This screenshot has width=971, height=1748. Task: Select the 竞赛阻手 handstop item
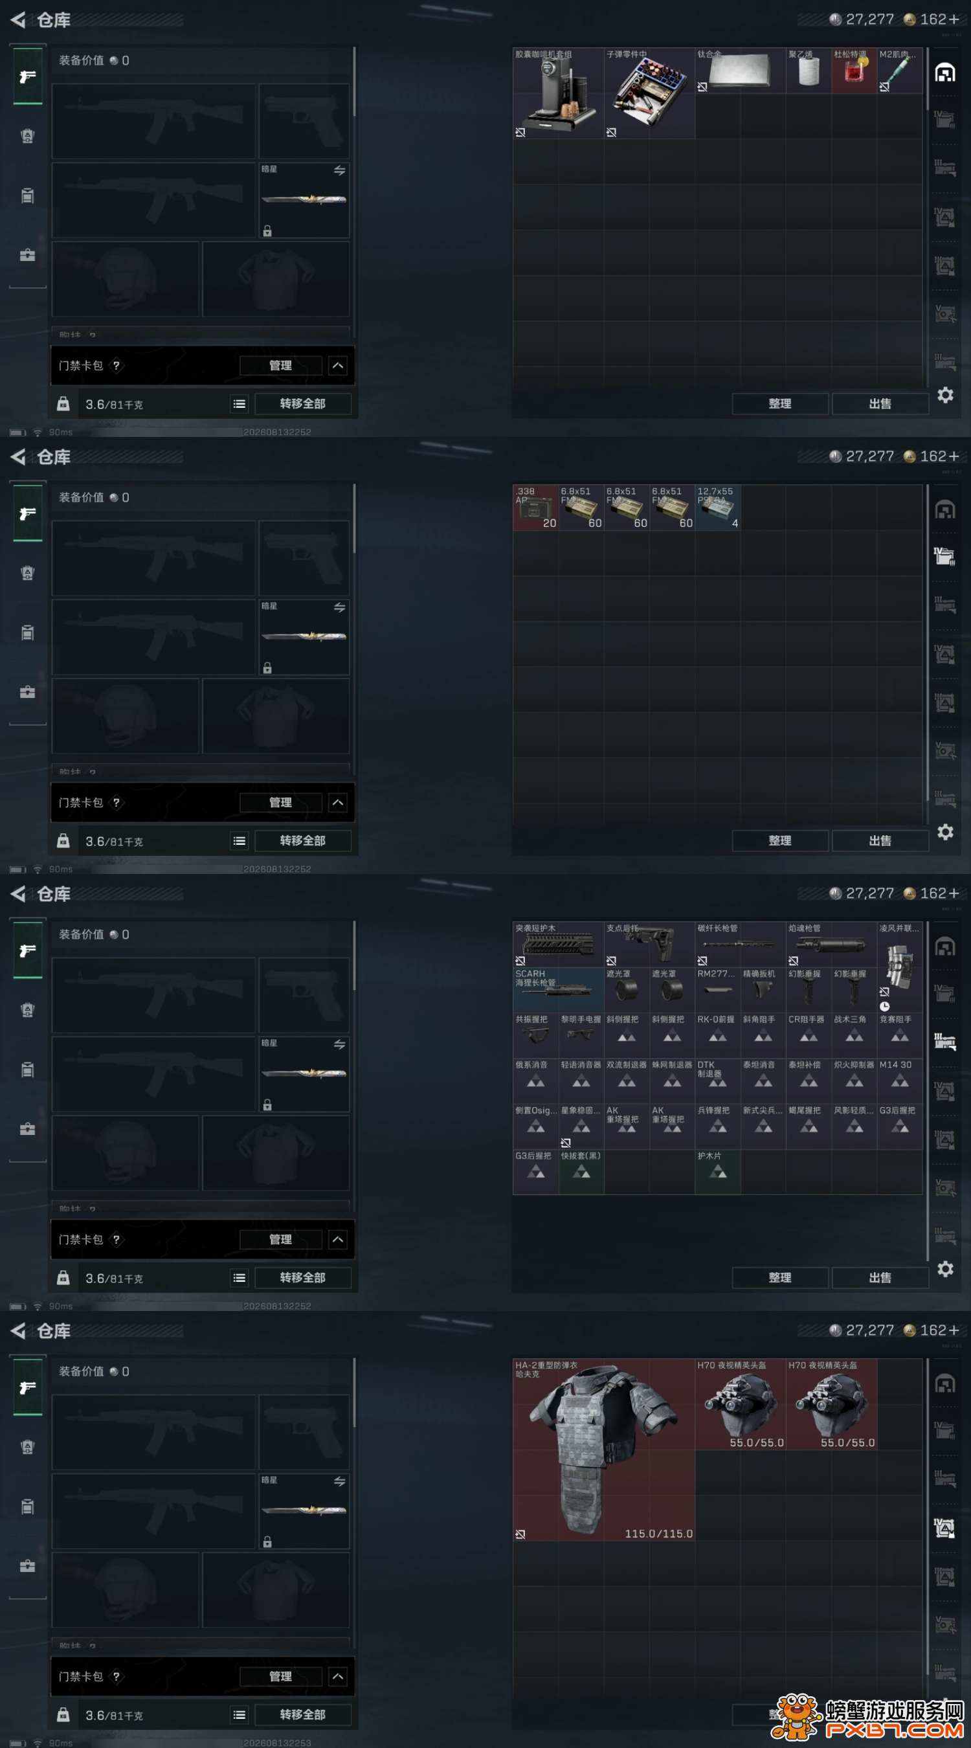coord(900,1035)
